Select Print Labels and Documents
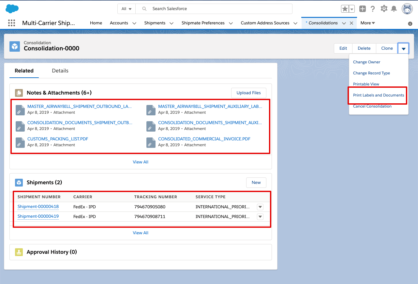418x284 pixels. (379, 95)
